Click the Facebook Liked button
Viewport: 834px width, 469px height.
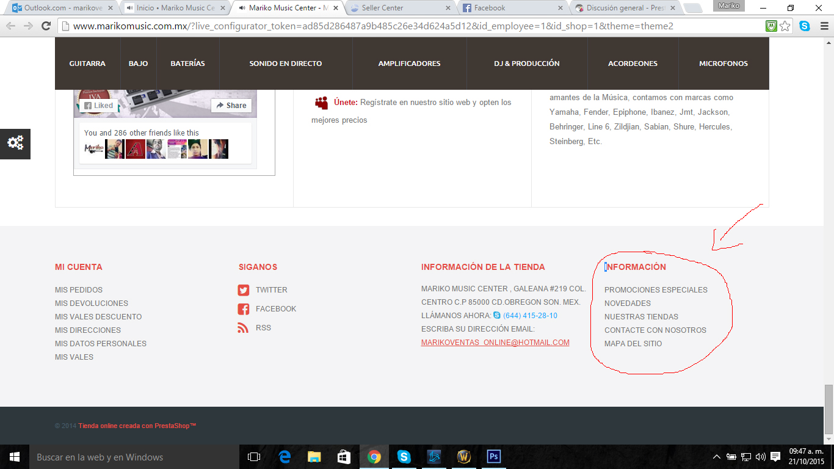click(98, 106)
